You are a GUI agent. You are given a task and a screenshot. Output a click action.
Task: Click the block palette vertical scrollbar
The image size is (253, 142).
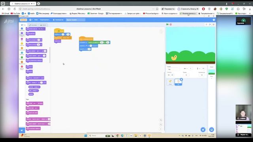tap(50, 55)
